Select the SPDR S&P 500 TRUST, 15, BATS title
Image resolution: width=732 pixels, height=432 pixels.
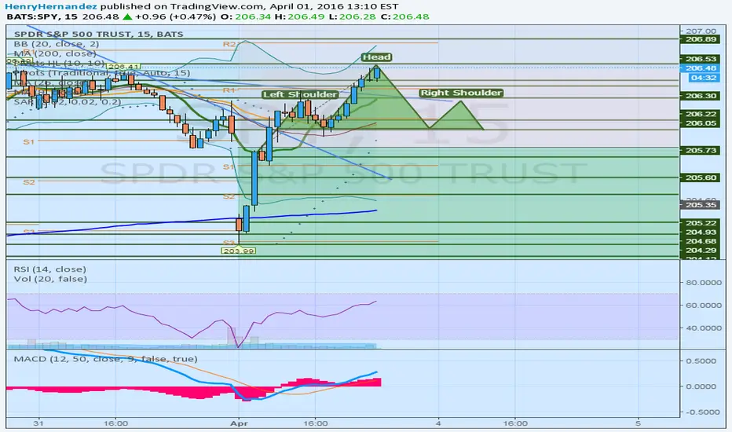coord(98,34)
